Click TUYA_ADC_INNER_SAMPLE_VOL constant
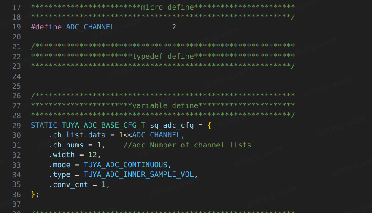The height and width of the screenshot is (213, 372). click(139, 174)
